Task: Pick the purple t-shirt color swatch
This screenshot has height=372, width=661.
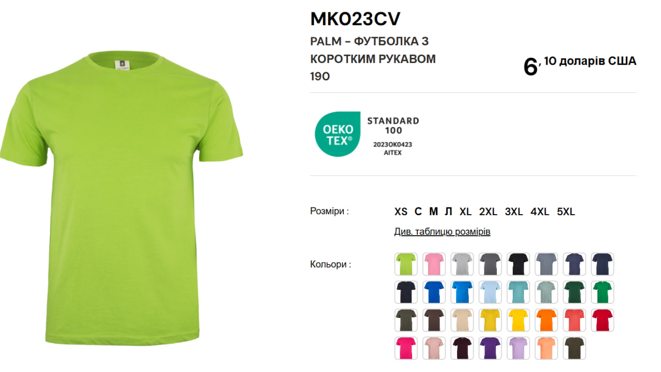Action: 490,348
